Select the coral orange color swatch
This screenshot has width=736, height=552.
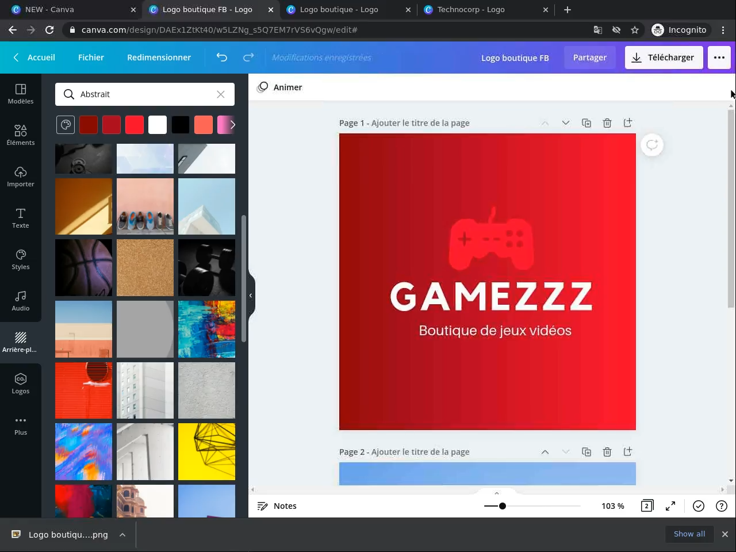204,125
